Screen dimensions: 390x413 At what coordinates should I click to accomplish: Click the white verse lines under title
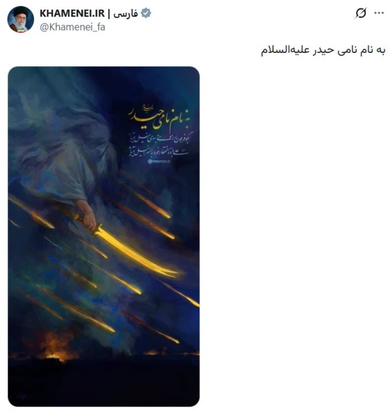159,145
